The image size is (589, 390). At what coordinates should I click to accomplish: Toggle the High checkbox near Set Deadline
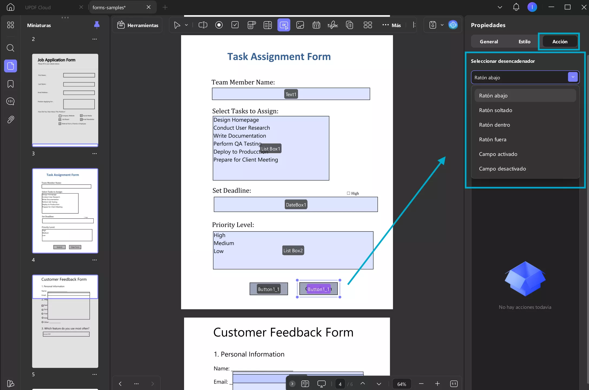pyautogui.click(x=349, y=193)
